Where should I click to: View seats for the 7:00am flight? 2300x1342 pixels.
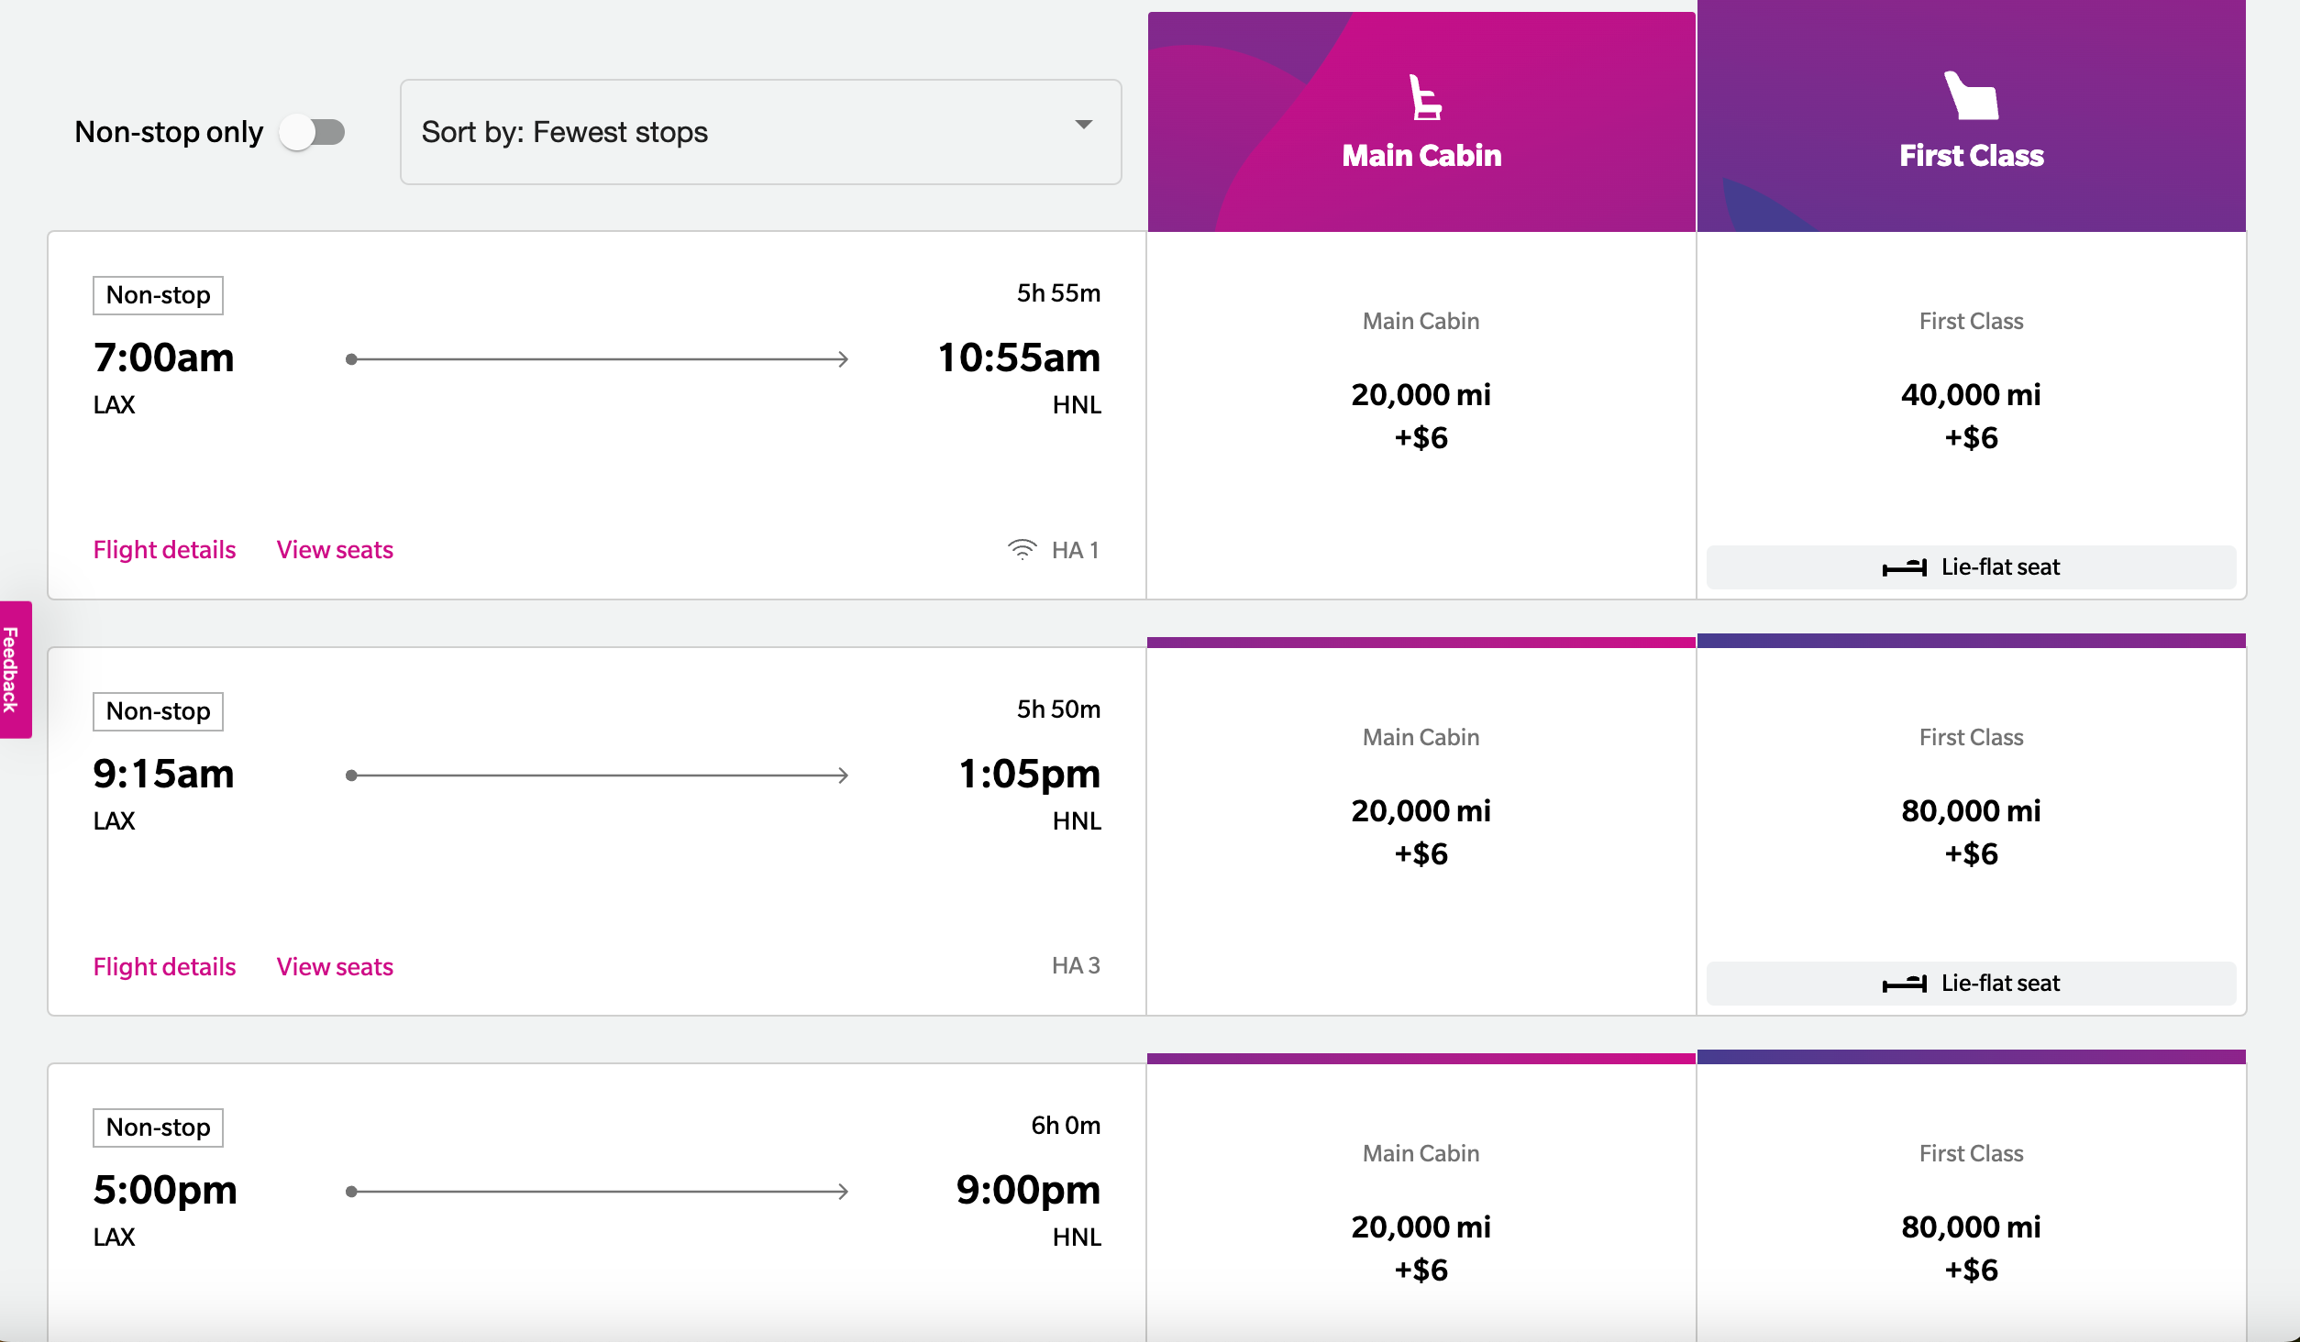click(x=335, y=550)
